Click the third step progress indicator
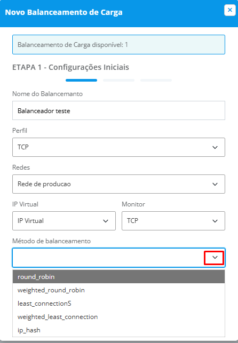 156,80
